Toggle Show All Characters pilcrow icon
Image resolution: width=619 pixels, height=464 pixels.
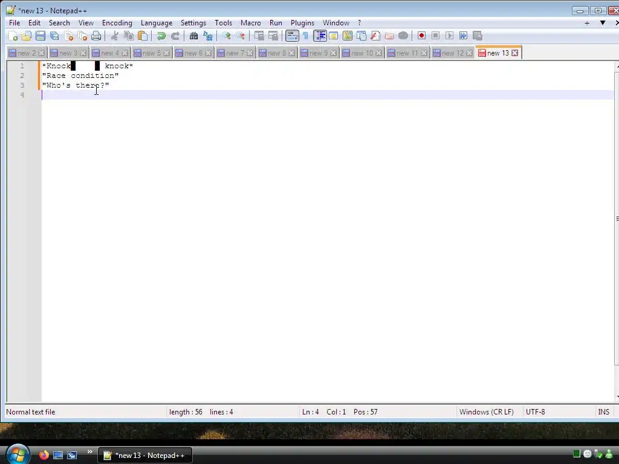click(x=305, y=36)
